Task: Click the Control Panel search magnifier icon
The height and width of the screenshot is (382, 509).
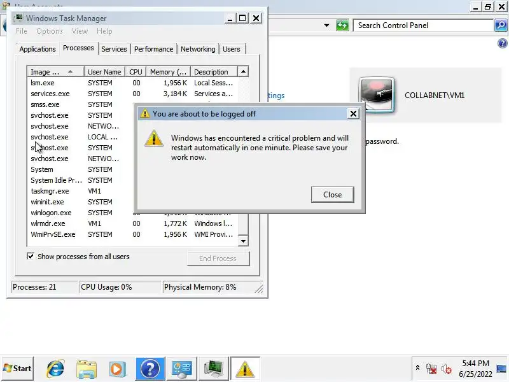Action: click(501, 25)
